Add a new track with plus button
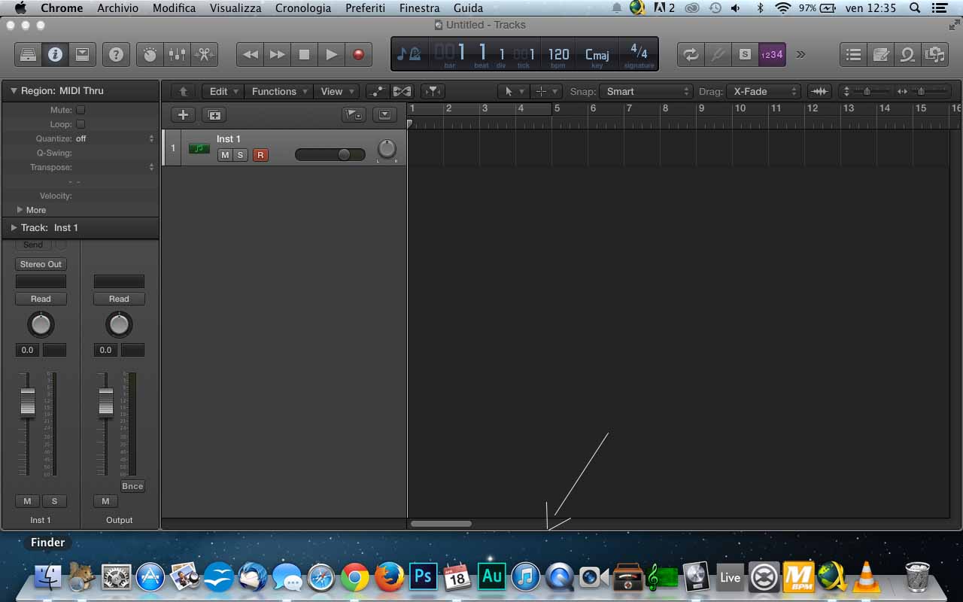This screenshot has width=963, height=602. (183, 115)
